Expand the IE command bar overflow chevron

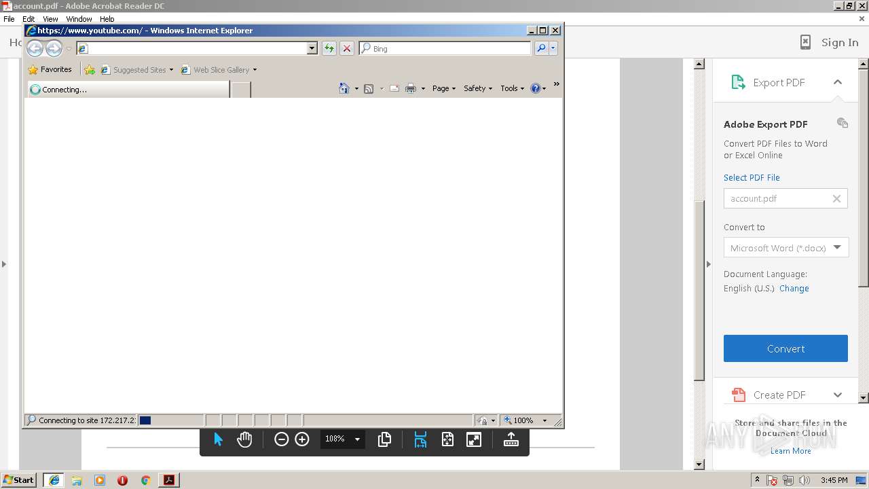[x=556, y=84]
